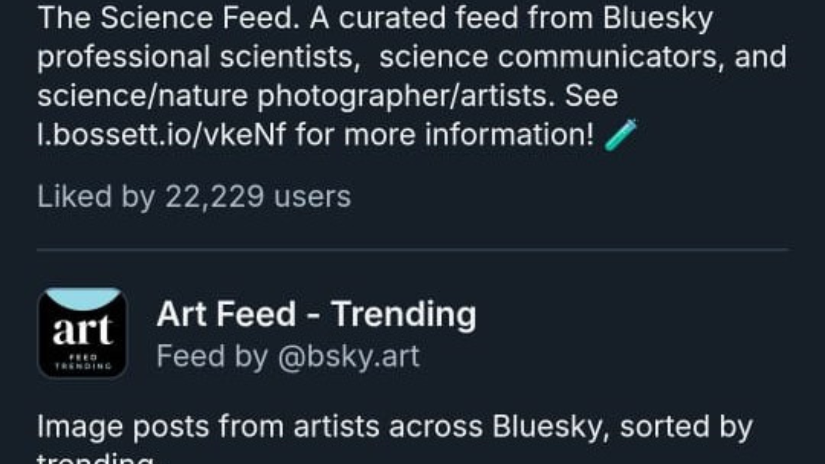This screenshot has width=825, height=464.
Task: Click the cut-off 'trending' word at bottom
Action: 95,459
